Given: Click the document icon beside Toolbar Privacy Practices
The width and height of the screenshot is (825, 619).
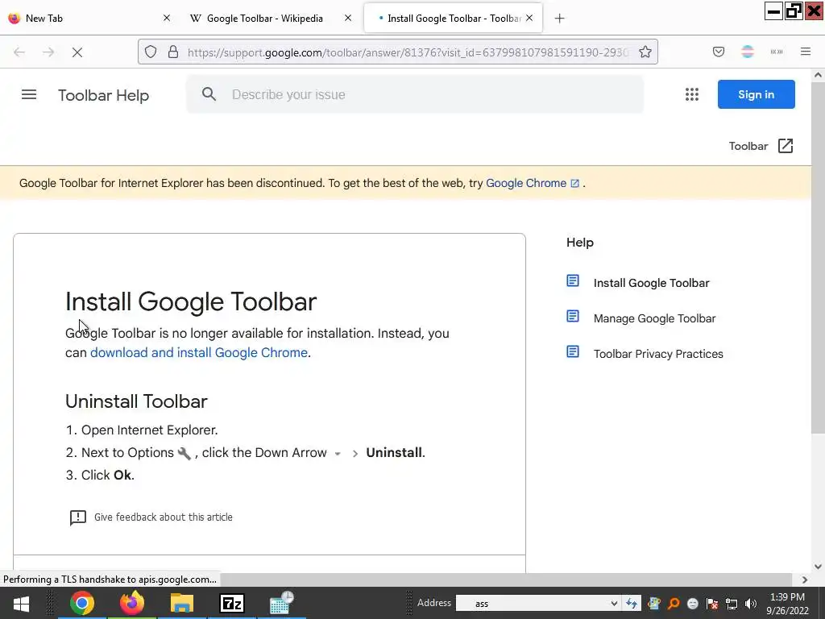Looking at the screenshot, I should point(573,351).
